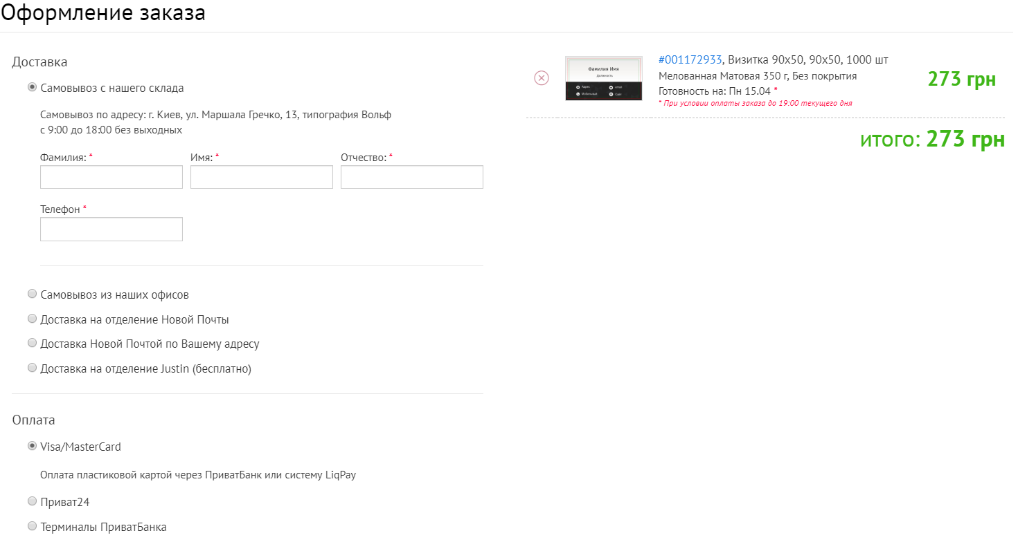Pick "Доставка Новой Почтой по Вашему адресу"
Viewport: 1036px width, 542px height.
32,343
